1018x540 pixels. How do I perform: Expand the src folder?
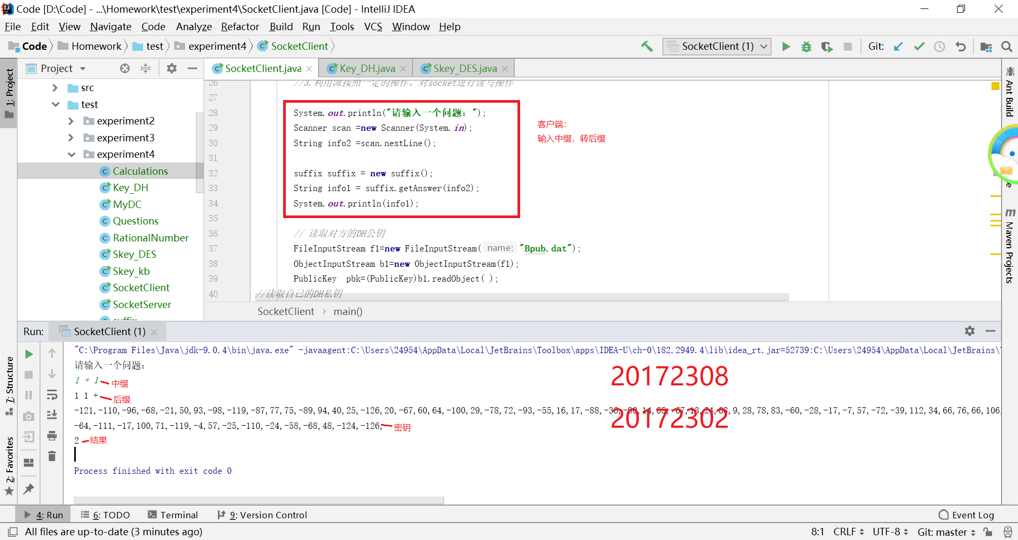(55, 88)
